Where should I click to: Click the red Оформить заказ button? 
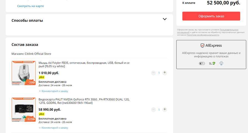(211, 16)
